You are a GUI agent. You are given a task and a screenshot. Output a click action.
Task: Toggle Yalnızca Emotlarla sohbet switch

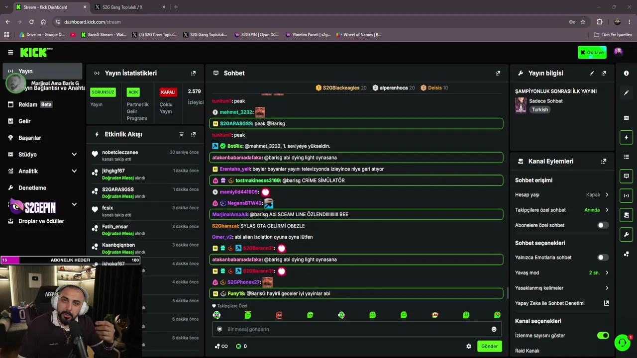pos(603,258)
